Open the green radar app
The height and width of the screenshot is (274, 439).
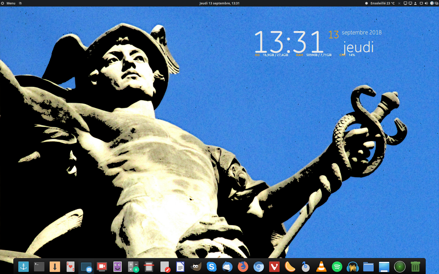tap(400, 266)
